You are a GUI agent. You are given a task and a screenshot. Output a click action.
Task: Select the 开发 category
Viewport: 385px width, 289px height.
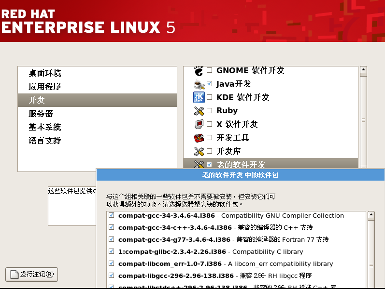(97, 100)
